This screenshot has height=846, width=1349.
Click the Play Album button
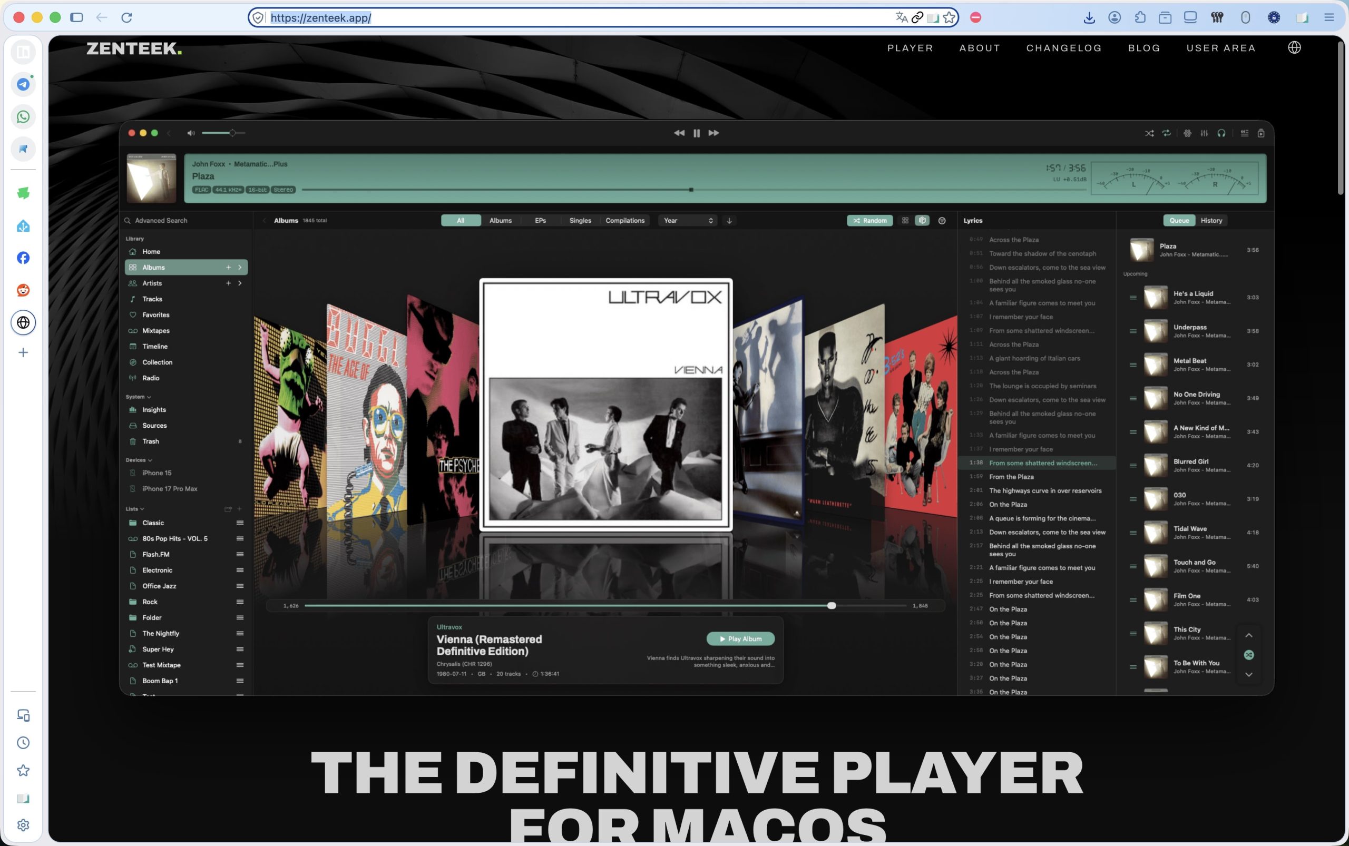(x=740, y=638)
